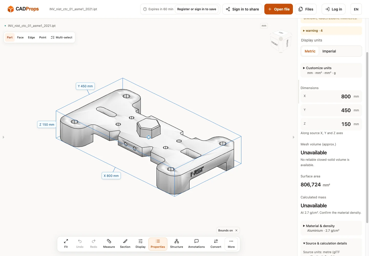This screenshot has width=369, height=256.
Task: Switch selection mode to Face
Action: (x=20, y=37)
